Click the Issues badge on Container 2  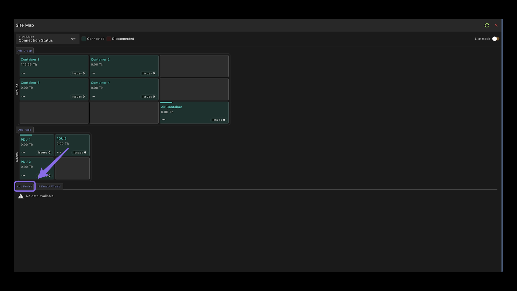[149, 73]
